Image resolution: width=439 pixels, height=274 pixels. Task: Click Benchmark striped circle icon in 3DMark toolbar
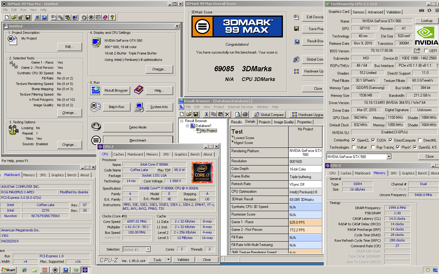[91, 18]
